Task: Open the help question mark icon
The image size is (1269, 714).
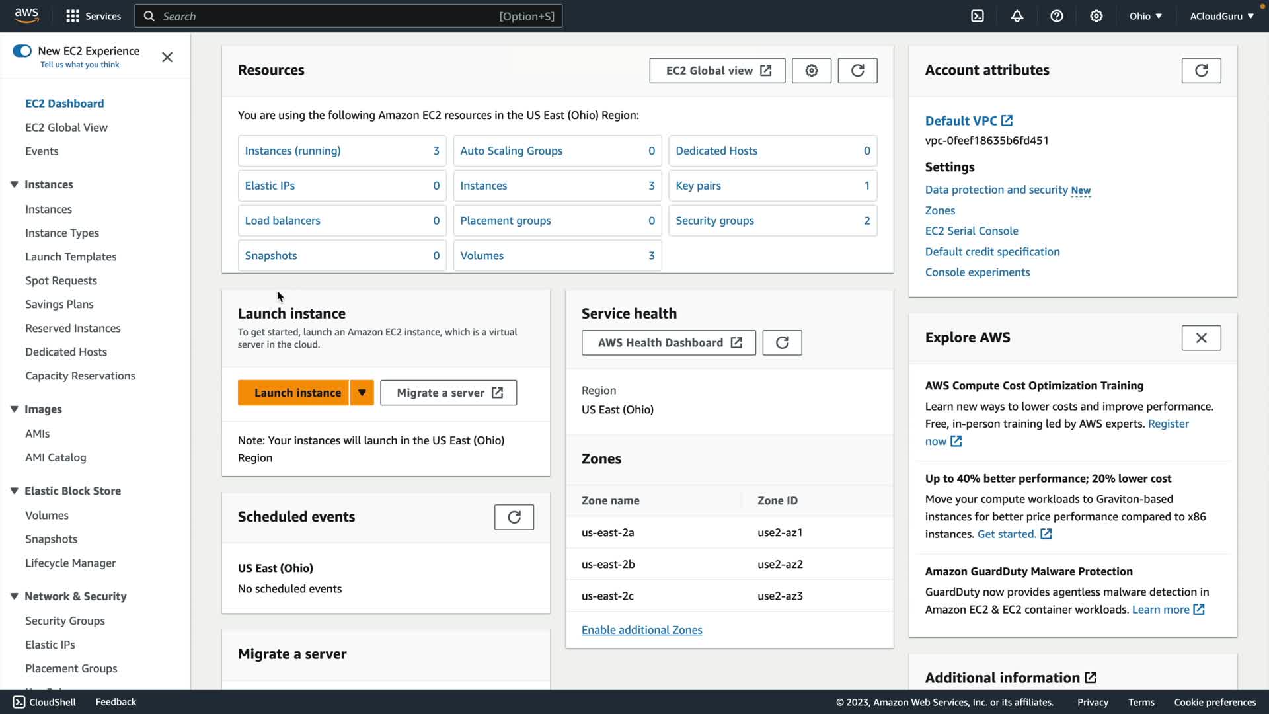Action: coord(1057,16)
